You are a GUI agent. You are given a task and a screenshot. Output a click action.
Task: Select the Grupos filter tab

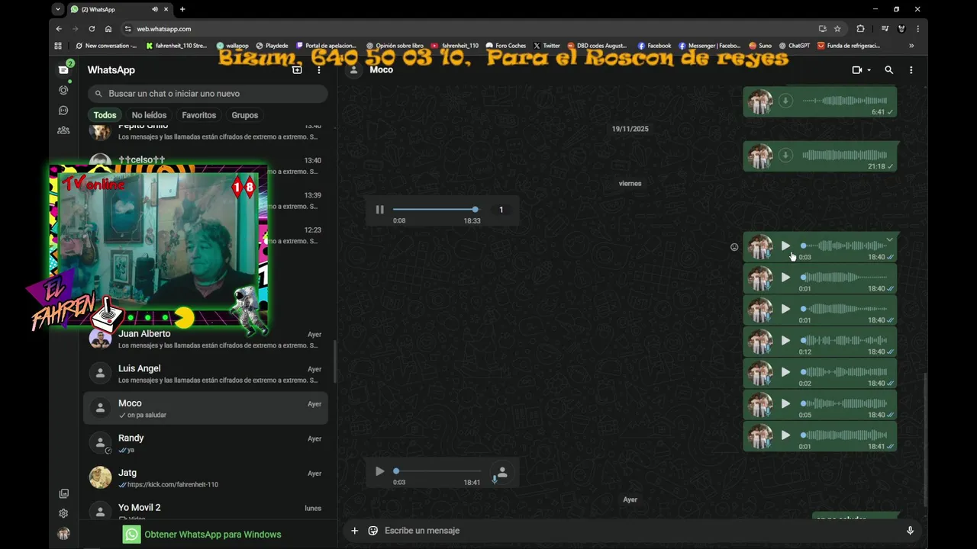tap(245, 115)
